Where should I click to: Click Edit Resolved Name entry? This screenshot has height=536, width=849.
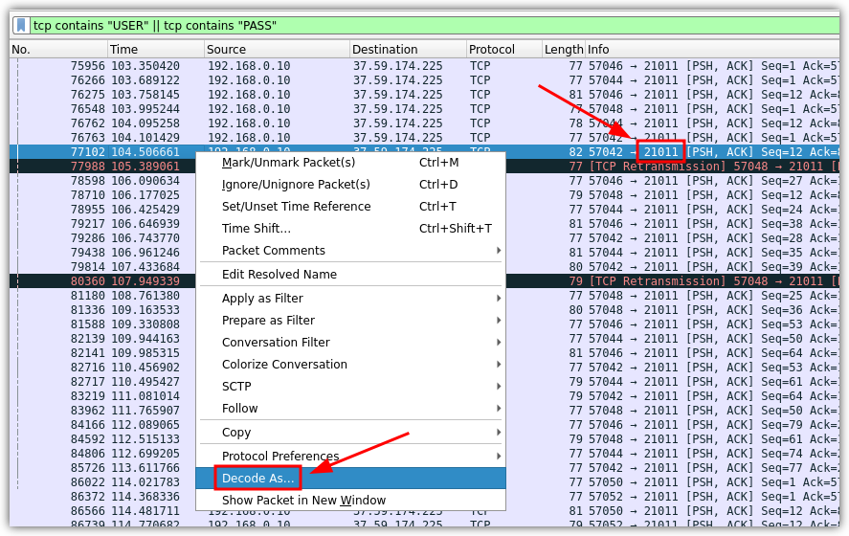279,275
